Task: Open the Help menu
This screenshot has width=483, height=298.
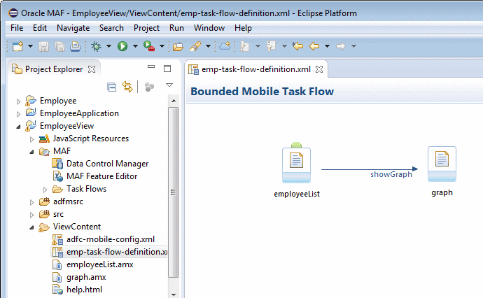Action: 243,28
